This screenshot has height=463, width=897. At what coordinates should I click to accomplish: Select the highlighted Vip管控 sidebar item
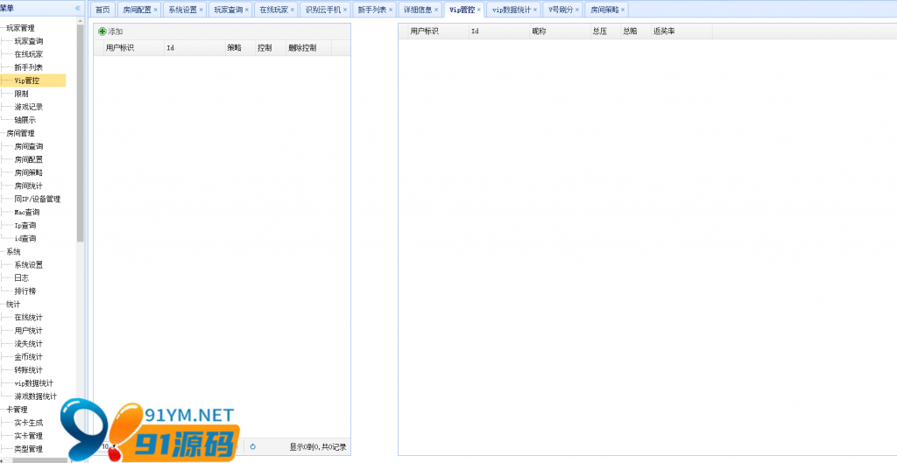pyautogui.click(x=27, y=81)
